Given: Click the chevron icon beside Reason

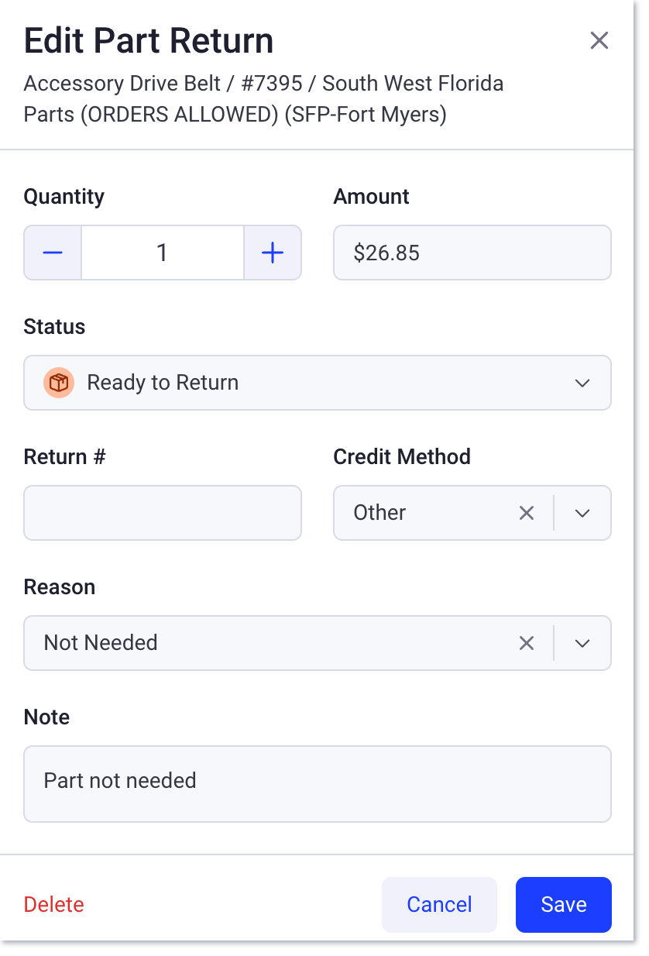Looking at the screenshot, I should (582, 643).
